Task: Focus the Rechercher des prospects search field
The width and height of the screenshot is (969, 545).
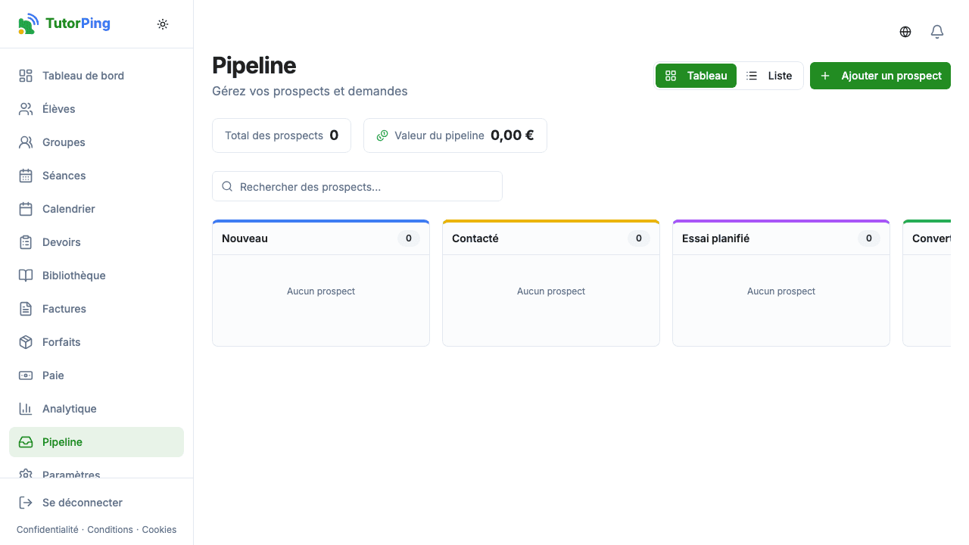Action: (x=357, y=186)
